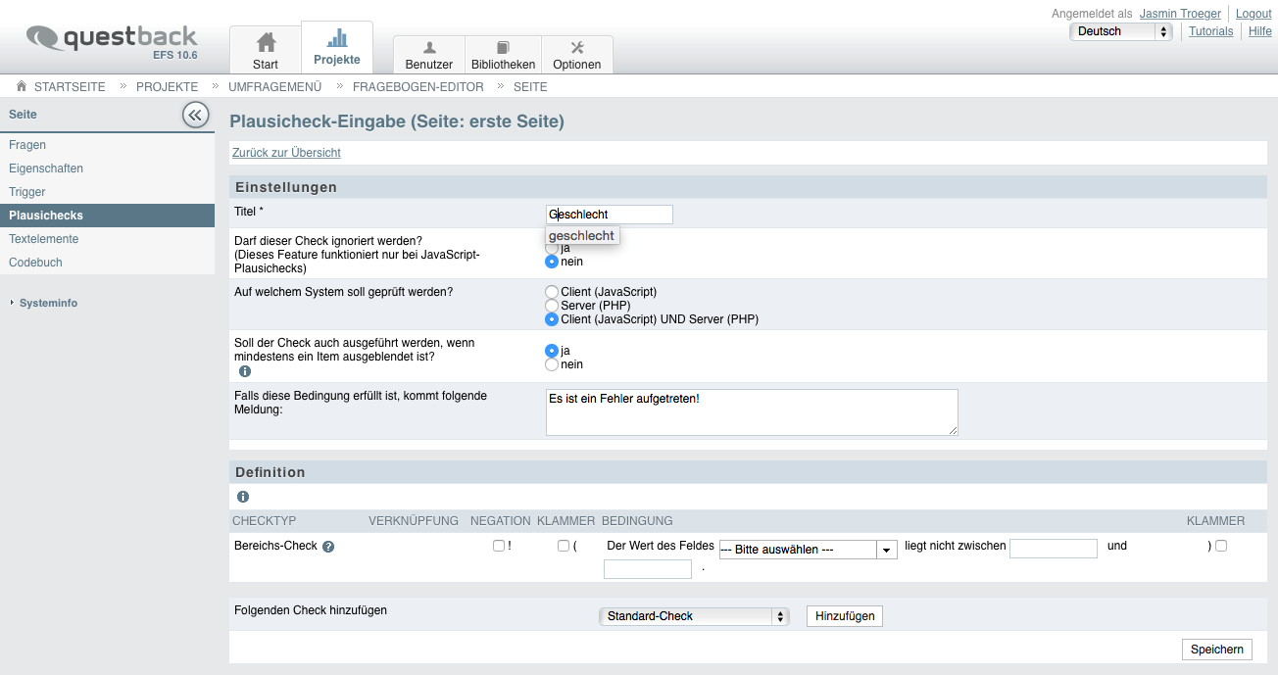Open the Standard-Check type dropdown
1278x675 pixels.
[x=694, y=616]
